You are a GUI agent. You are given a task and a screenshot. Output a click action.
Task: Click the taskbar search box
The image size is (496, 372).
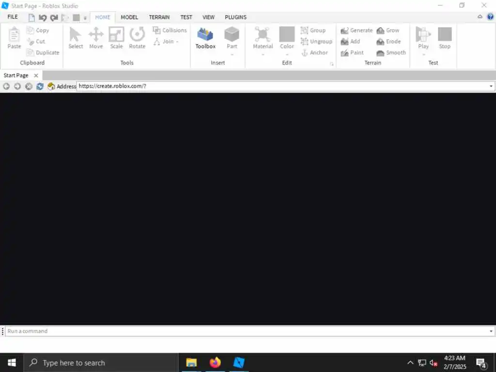pyautogui.click(x=101, y=363)
